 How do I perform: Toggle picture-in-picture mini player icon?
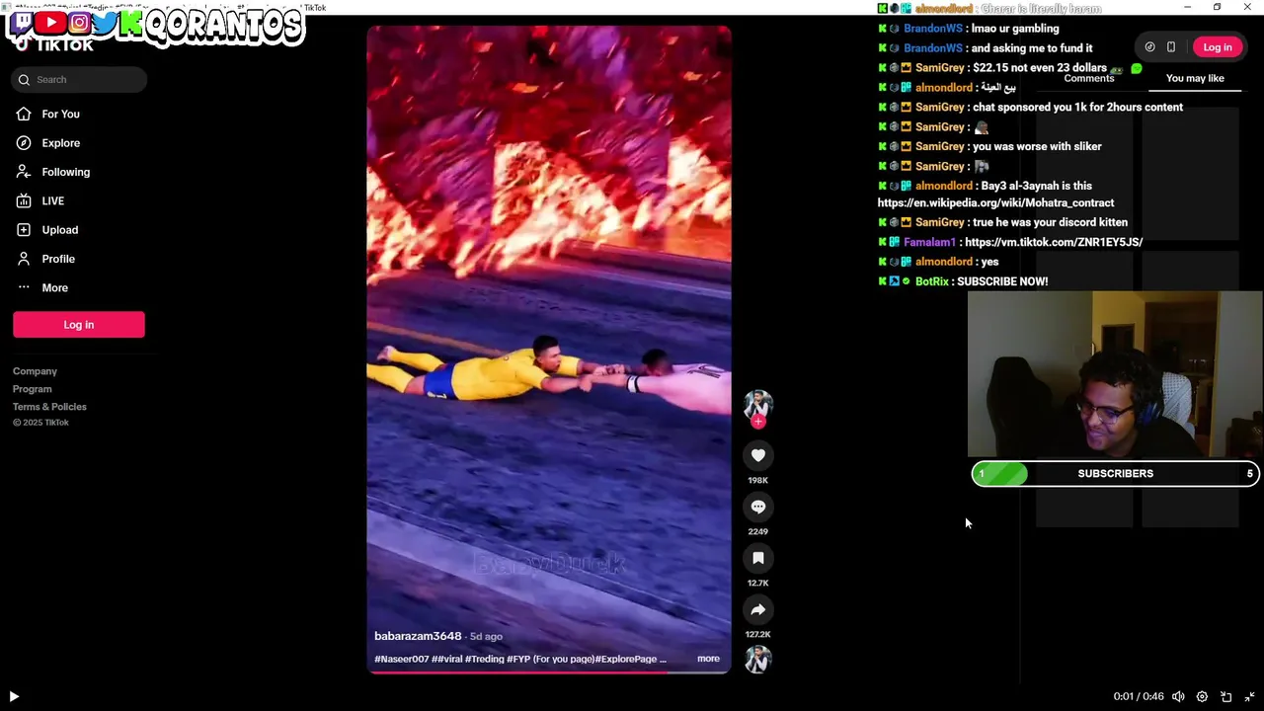tap(1225, 696)
